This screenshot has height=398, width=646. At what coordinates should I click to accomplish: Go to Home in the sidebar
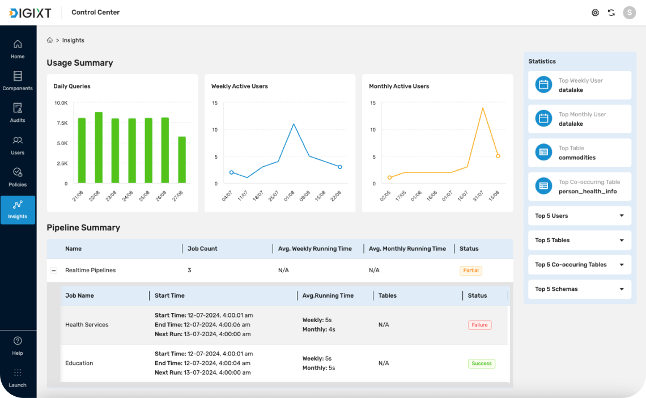click(x=18, y=49)
